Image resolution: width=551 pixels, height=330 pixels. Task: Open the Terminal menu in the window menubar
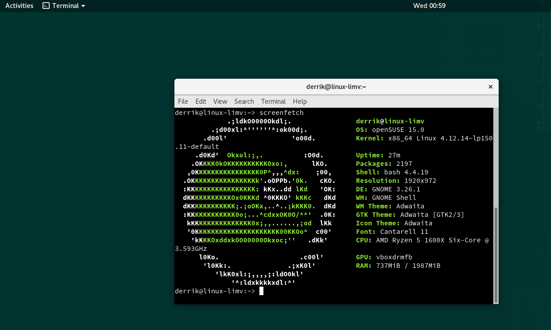pos(273,102)
